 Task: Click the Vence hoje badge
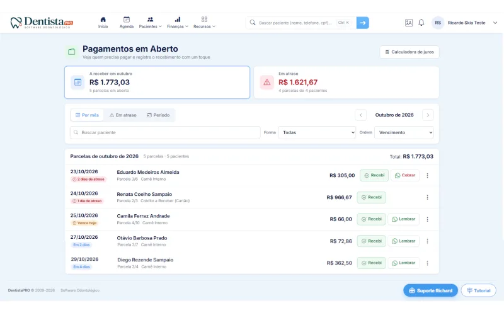tap(84, 223)
